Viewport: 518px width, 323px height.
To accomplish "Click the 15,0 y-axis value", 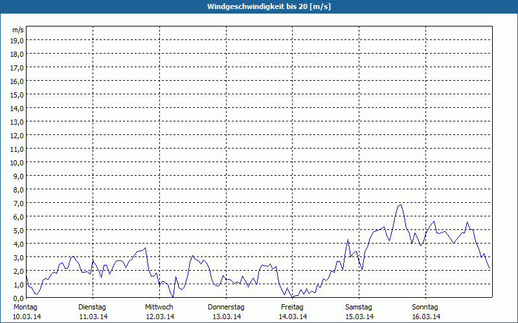I will [17, 94].
